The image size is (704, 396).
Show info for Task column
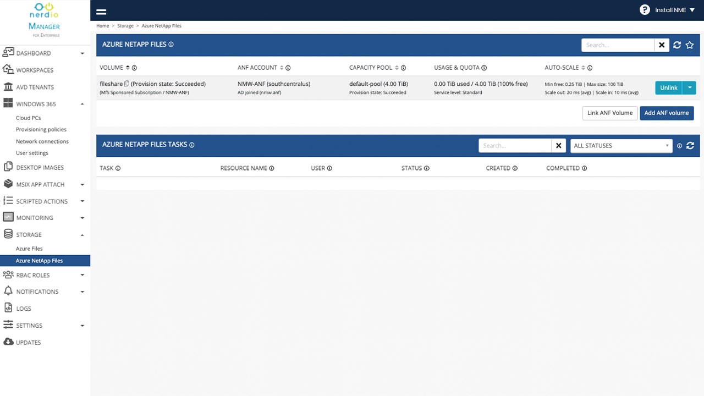coord(118,168)
